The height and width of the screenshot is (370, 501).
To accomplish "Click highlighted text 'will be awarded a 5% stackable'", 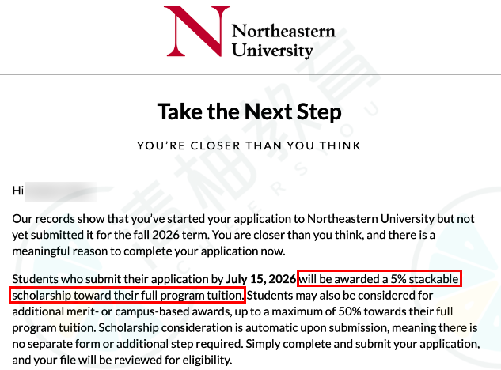I will (x=379, y=279).
